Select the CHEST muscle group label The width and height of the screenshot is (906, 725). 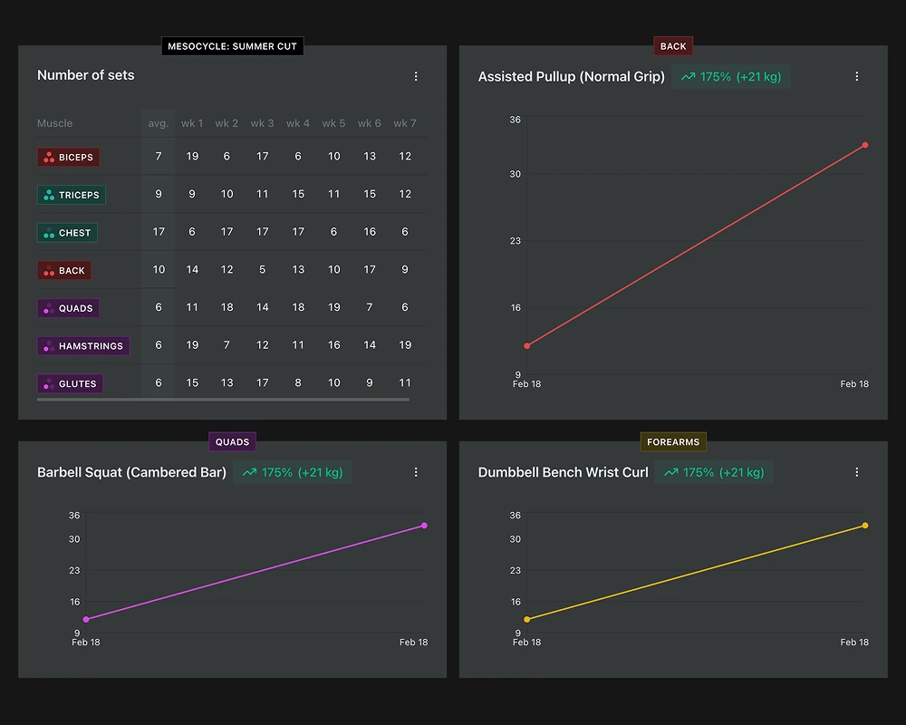click(x=67, y=232)
